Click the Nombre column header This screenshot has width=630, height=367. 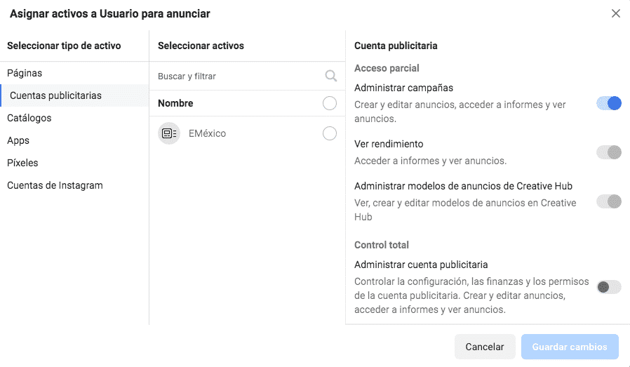[x=175, y=103]
